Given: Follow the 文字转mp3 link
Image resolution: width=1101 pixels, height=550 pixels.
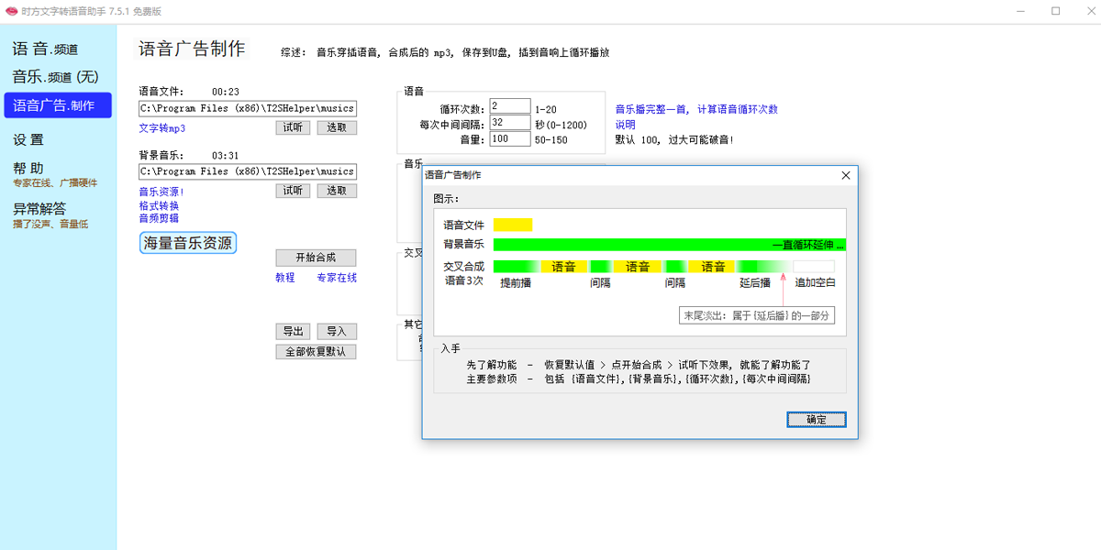Looking at the screenshot, I should pos(161,128).
